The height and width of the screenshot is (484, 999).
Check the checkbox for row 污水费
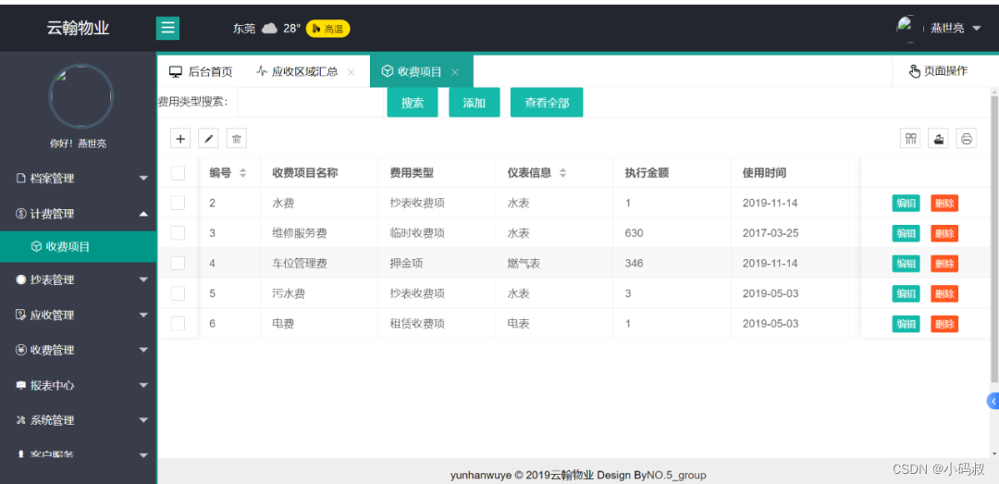(x=178, y=293)
